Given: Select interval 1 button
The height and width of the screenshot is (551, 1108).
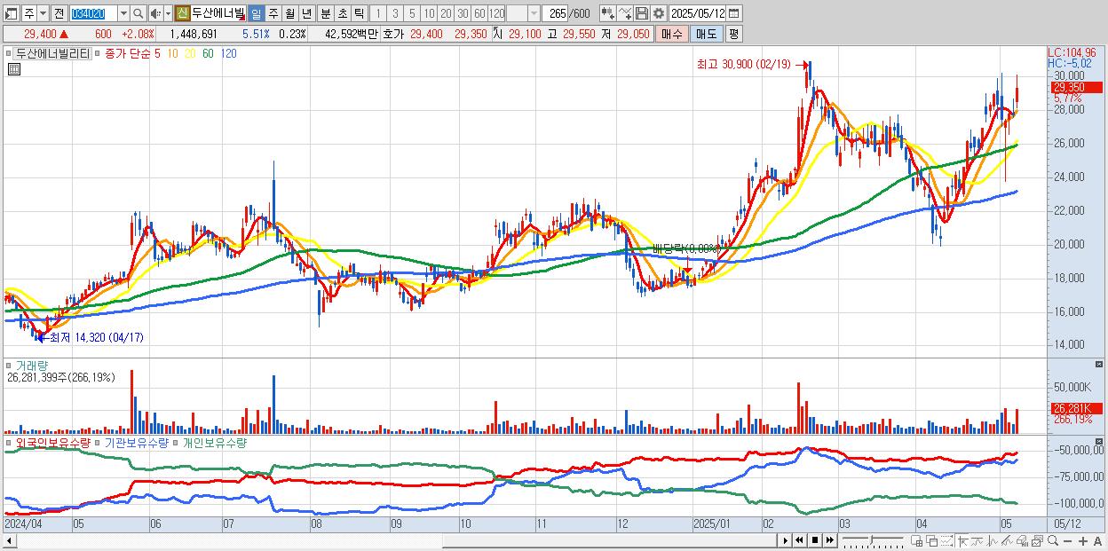Looking at the screenshot, I should (377, 14).
